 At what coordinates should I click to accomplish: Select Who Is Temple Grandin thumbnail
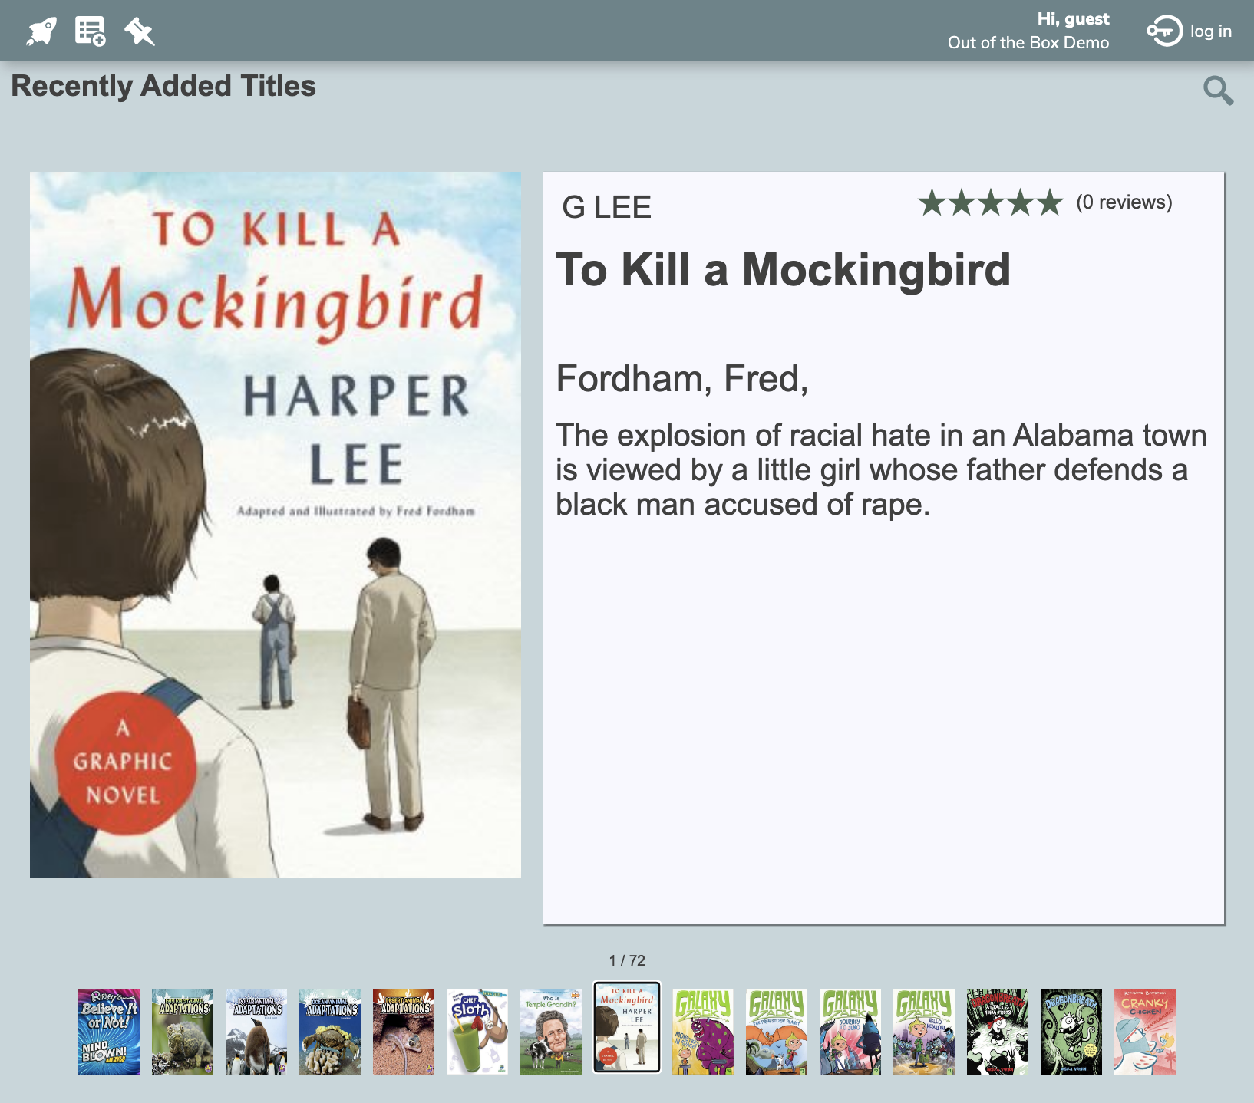point(551,1032)
